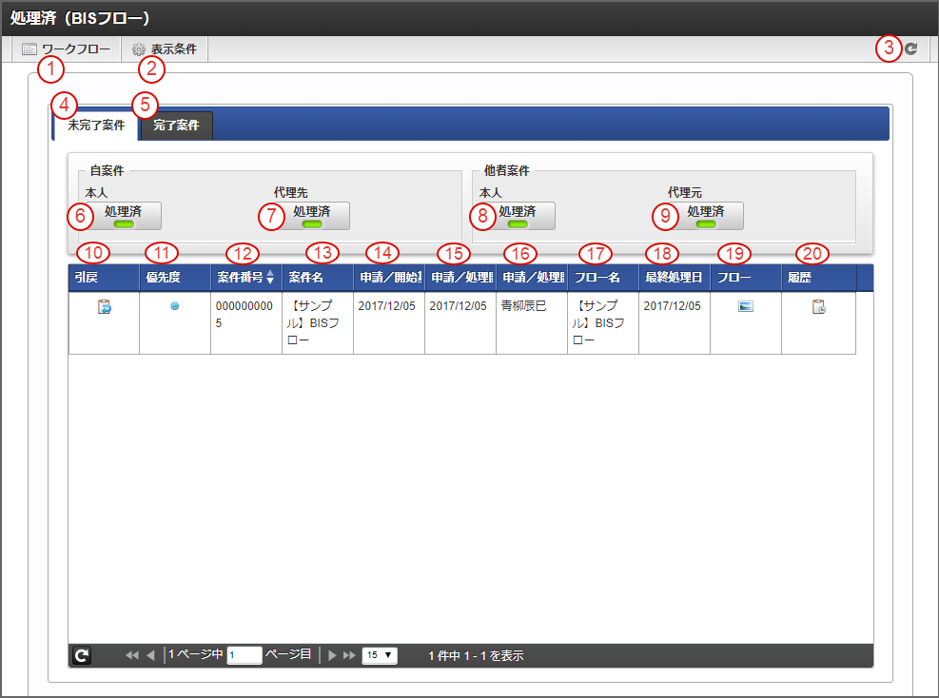Click the page number input field
This screenshot has width=939, height=698.
coord(245,655)
